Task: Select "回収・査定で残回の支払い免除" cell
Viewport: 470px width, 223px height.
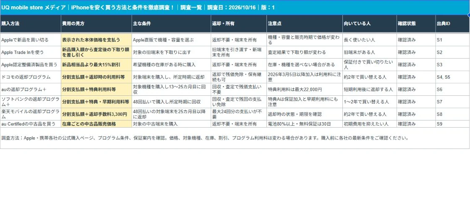Action: click(239, 102)
